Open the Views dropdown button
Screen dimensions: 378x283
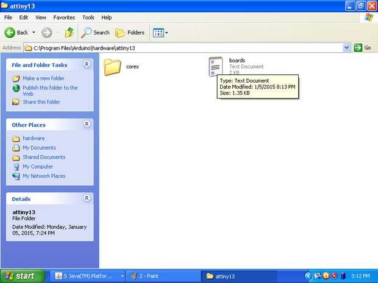point(160,32)
